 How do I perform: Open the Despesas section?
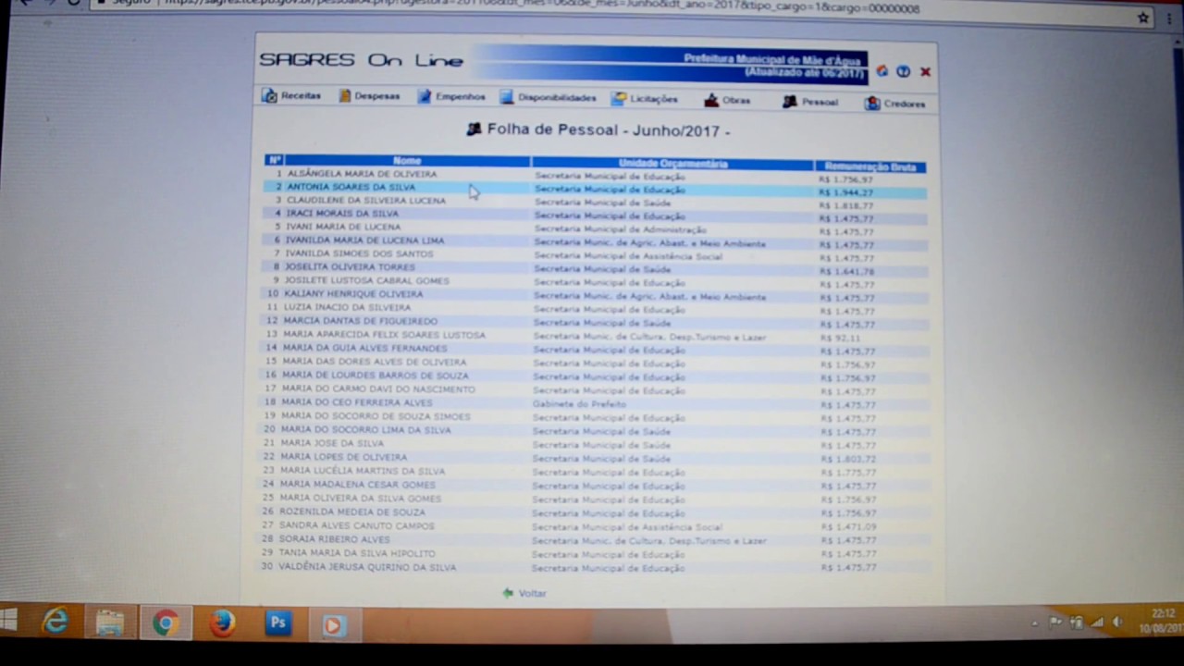369,96
